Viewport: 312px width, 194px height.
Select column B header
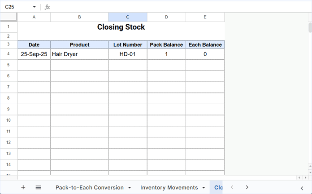(x=79, y=17)
